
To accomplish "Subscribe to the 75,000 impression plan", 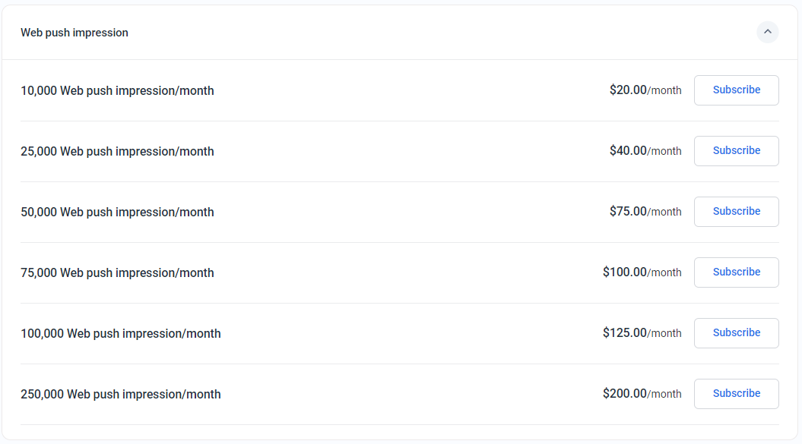I will [736, 272].
